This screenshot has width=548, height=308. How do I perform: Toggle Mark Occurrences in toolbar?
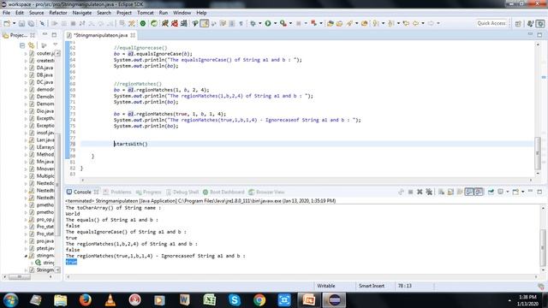(x=205, y=23)
